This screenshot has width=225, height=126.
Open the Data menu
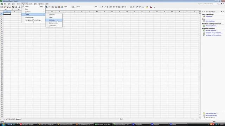click(x=35, y=4)
